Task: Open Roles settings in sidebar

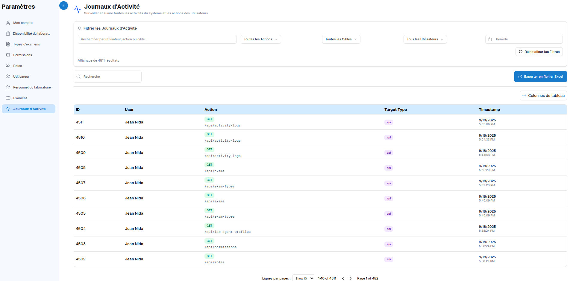Action: click(x=17, y=66)
